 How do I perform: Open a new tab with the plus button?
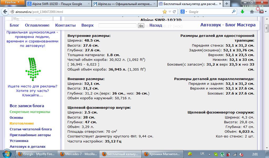tap(227, 4)
